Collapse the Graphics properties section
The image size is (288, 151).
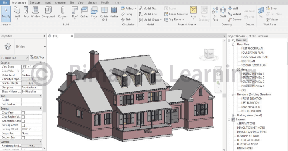pos(40,63)
